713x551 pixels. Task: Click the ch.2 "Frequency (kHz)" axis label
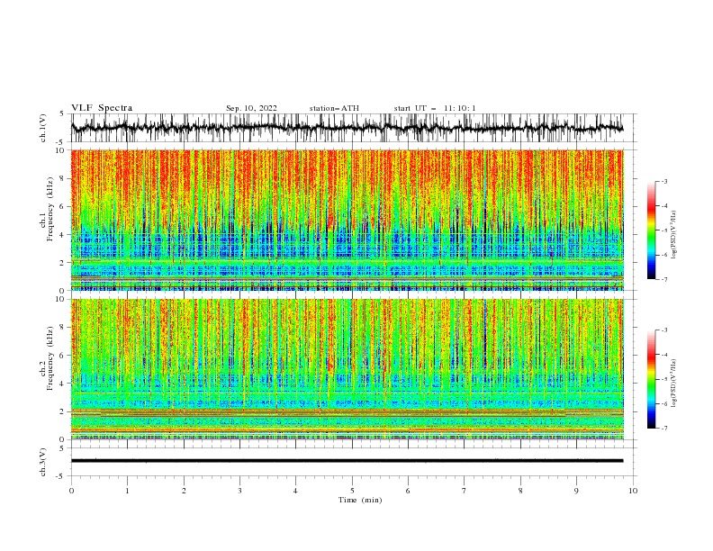tap(50, 357)
